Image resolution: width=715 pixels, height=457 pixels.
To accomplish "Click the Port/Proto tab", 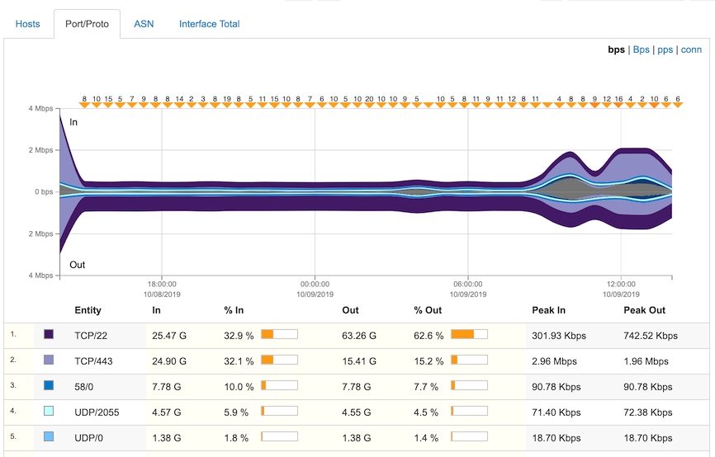I will (x=87, y=24).
